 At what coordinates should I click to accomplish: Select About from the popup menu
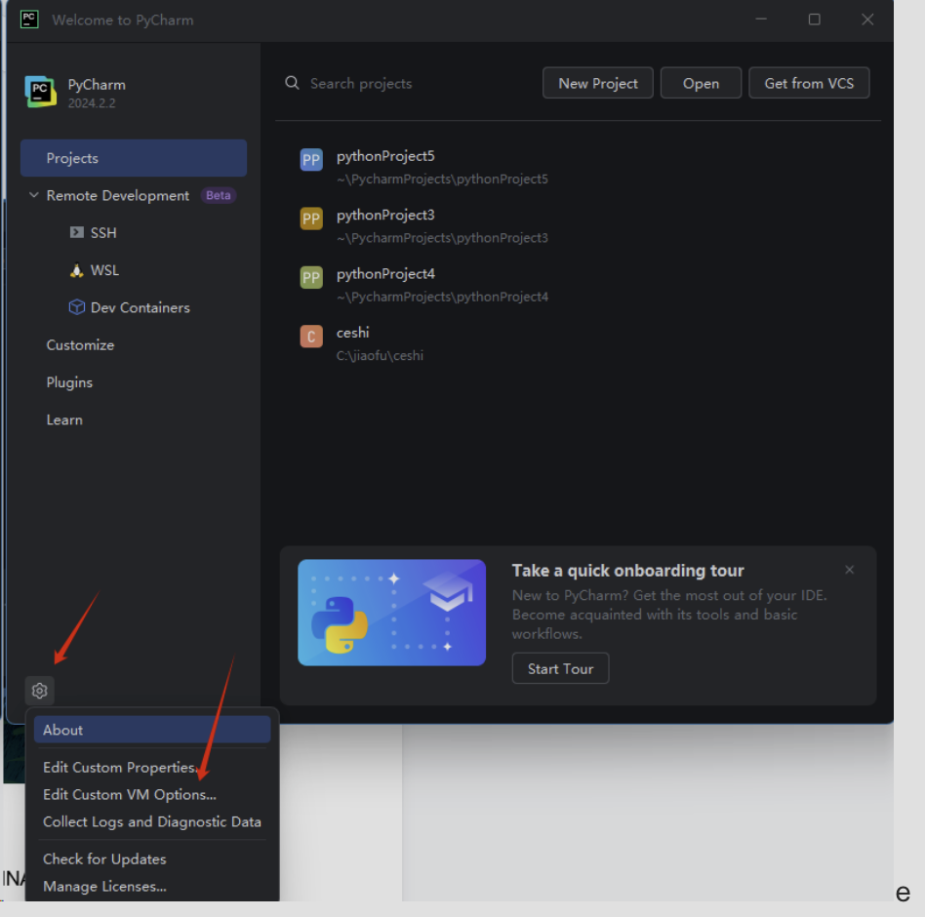click(63, 730)
